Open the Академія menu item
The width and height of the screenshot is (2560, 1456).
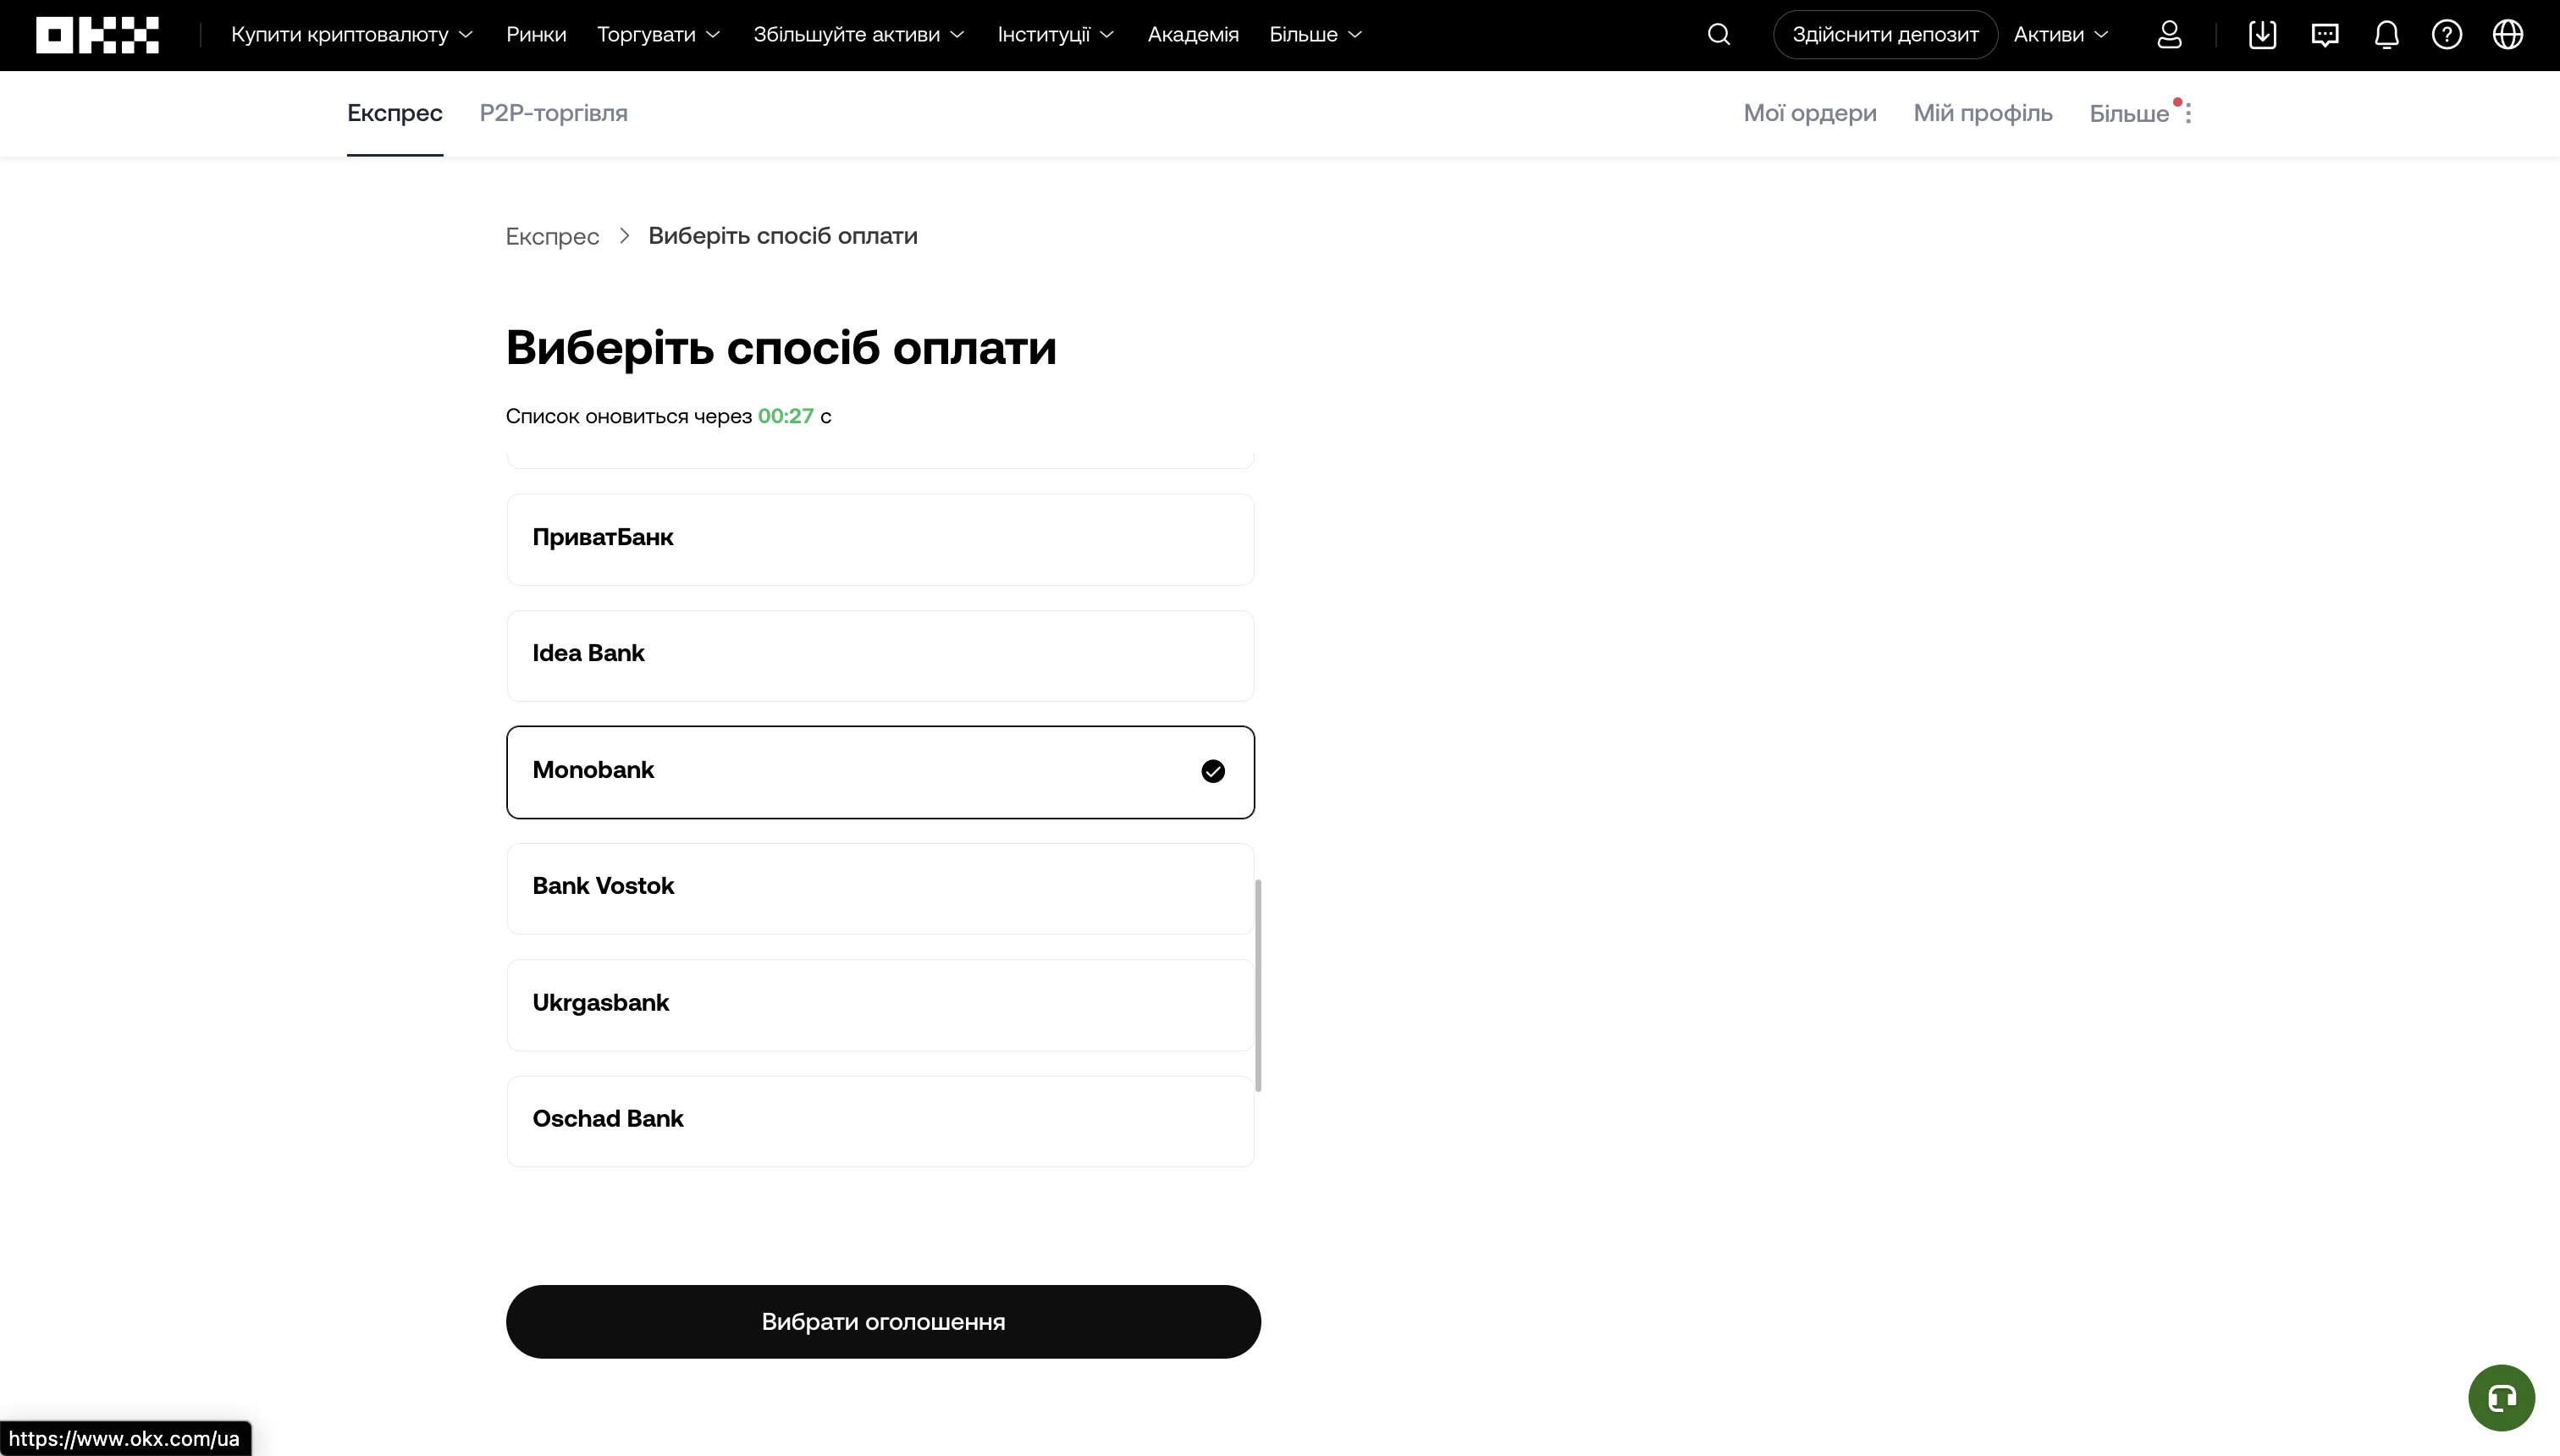point(1192,34)
